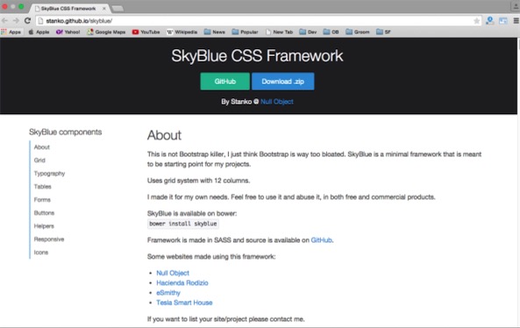Follow the GitHub link in the SASS sentence
The image size is (520, 328).
[x=321, y=240]
